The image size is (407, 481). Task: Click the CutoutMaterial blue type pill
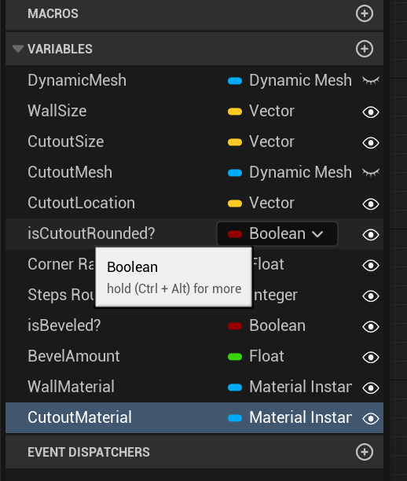point(235,418)
